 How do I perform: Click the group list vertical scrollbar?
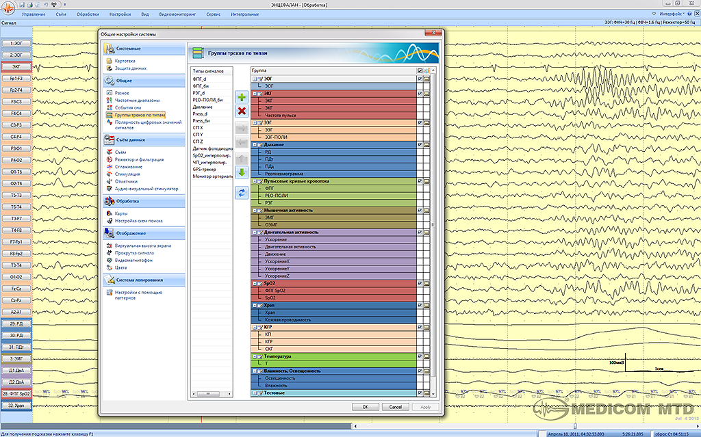(x=433, y=231)
